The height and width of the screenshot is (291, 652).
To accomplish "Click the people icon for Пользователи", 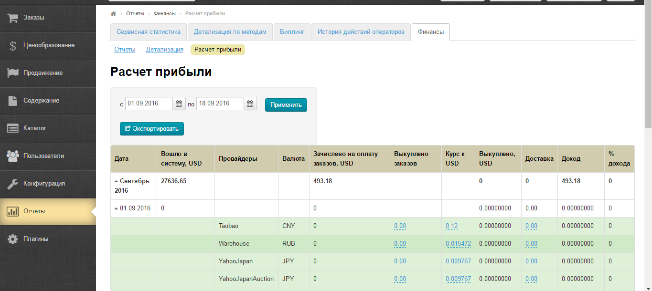I will point(13,156).
